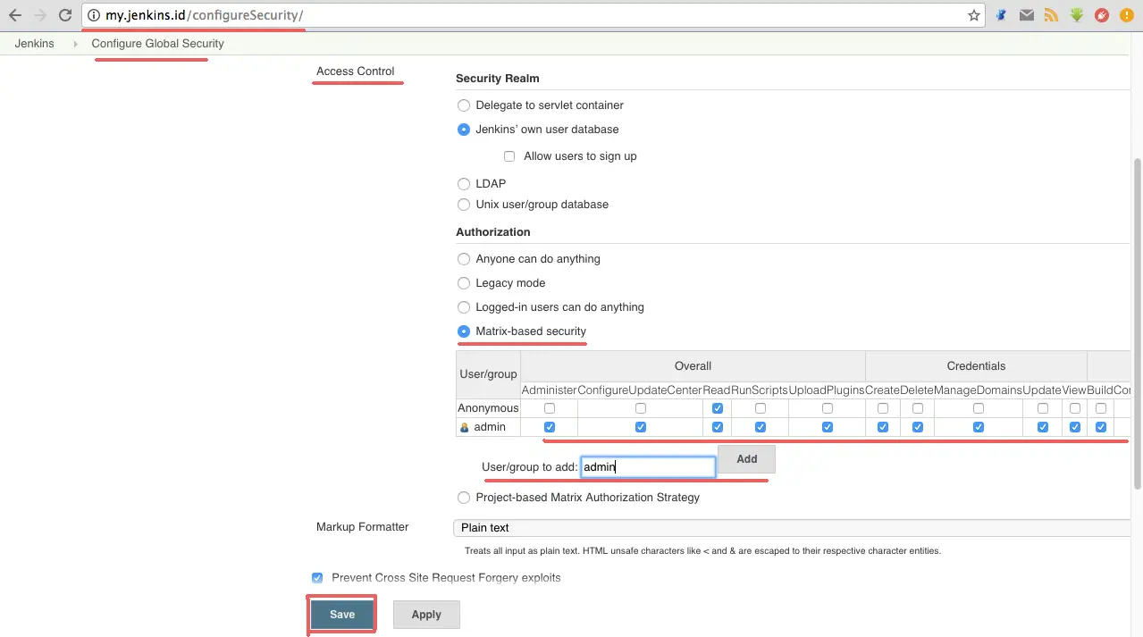Screen dimensions: 1143x637
Task: Uncheck admin ManageDomains permission
Action: click(x=979, y=427)
